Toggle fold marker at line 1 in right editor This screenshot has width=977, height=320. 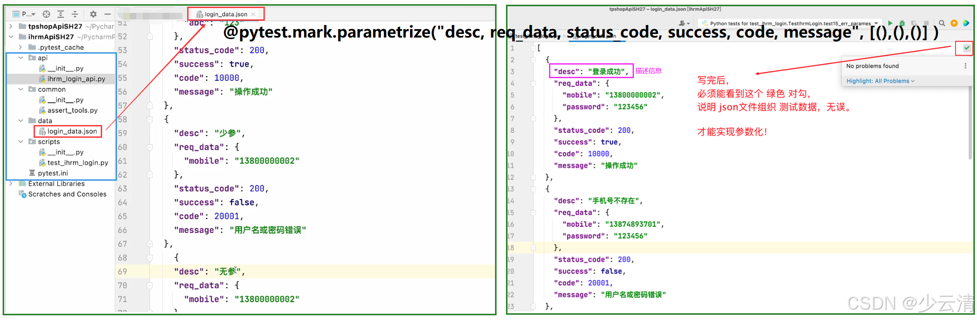tap(533, 48)
